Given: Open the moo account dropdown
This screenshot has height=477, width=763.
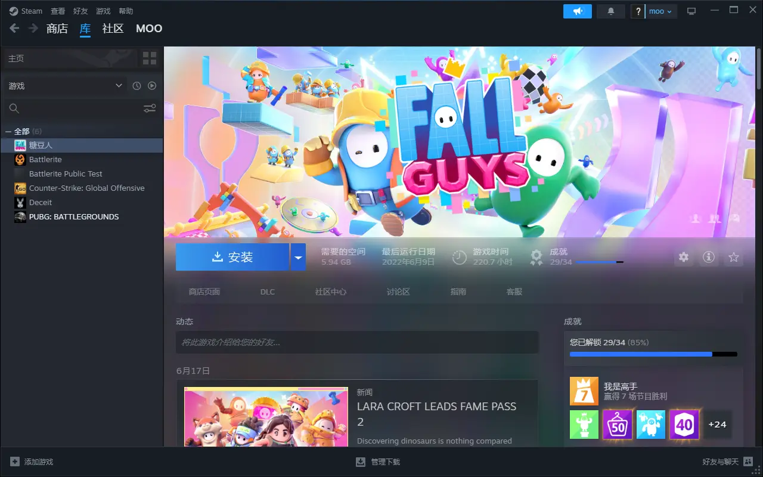Looking at the screenshot, I should tap(661, 11).
